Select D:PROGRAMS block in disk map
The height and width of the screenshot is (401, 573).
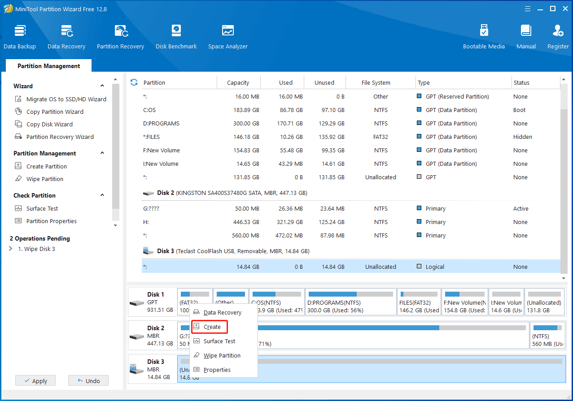350,302
